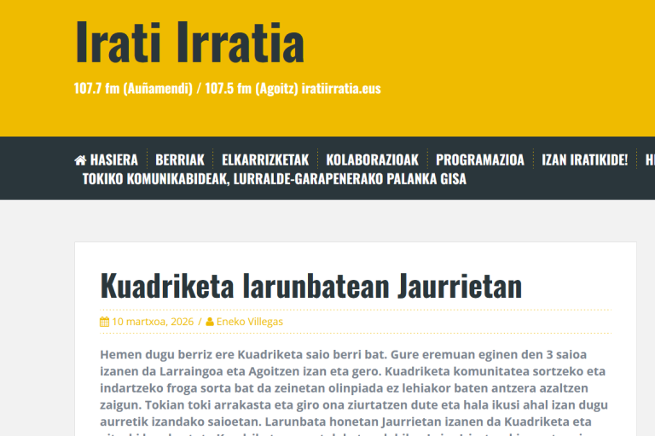Click the home icon beside HASIERA
This screenshot has width=655, height=436.
[x=80, y=160]
